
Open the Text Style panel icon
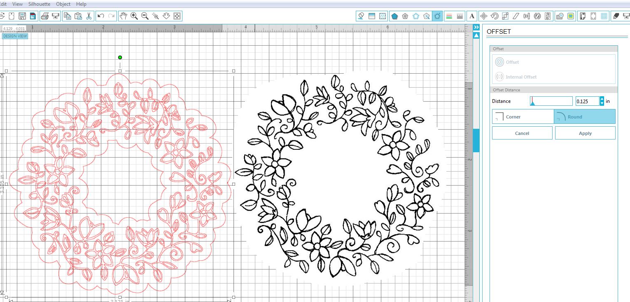472,16
